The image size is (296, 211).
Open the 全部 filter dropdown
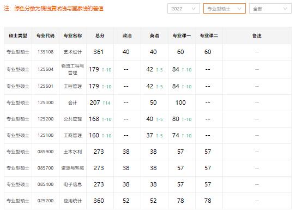pyautogui.click(x=270, y=9)
